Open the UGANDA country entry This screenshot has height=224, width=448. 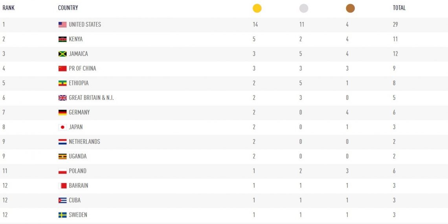pyautogui.click(x=78, y=156)
